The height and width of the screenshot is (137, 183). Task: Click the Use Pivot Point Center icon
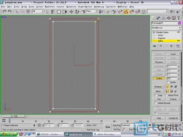(x=101, y=12)
